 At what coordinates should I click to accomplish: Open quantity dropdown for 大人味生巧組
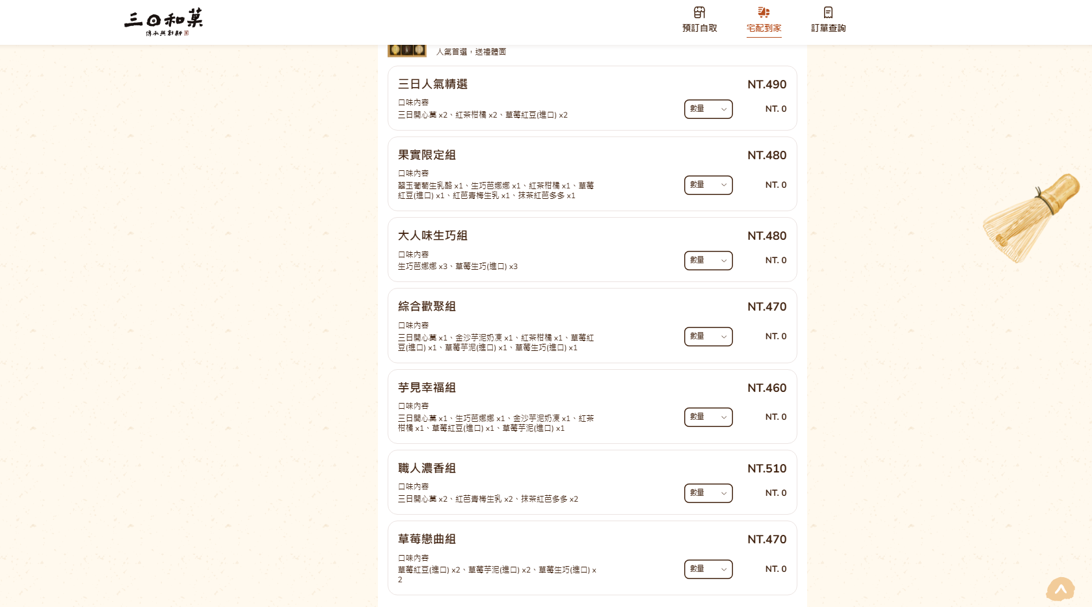click(x=708, y=261)
